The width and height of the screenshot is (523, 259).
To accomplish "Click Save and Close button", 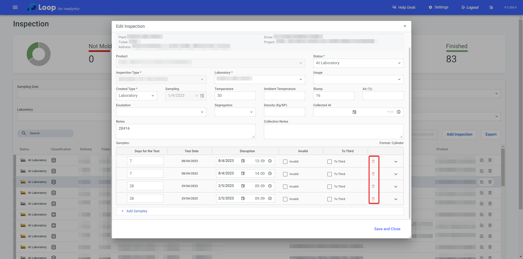I will point(387,229).
